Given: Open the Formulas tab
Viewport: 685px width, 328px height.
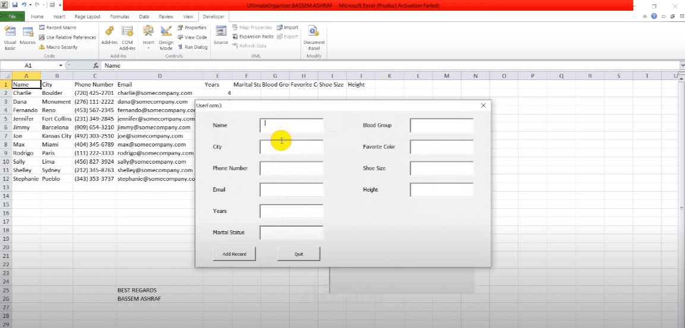Looking at the screenshot, I should tap(119, 17).
